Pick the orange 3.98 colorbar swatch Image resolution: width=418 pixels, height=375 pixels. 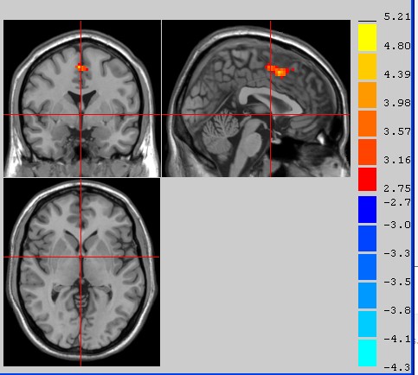[367, 95]
